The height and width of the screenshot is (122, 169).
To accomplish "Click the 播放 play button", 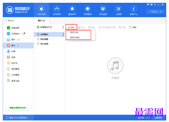I will pos(92,27).
